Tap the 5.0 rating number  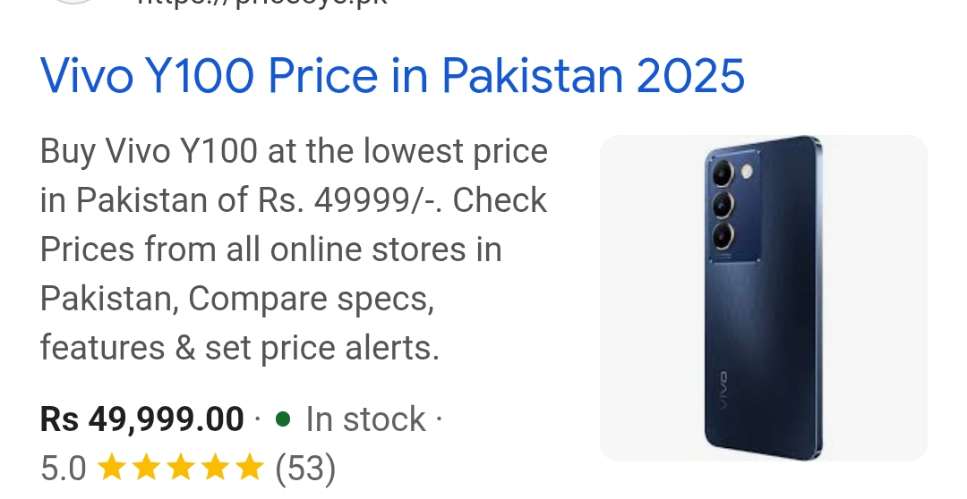pos(63,469)
